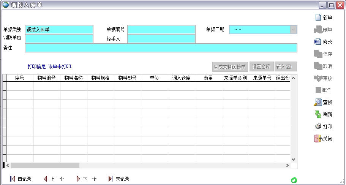The width and height of the screenshot is (346, 185).
Task: Click the 刷新 (refresh) icon
Action: click(x=318, y=114)
